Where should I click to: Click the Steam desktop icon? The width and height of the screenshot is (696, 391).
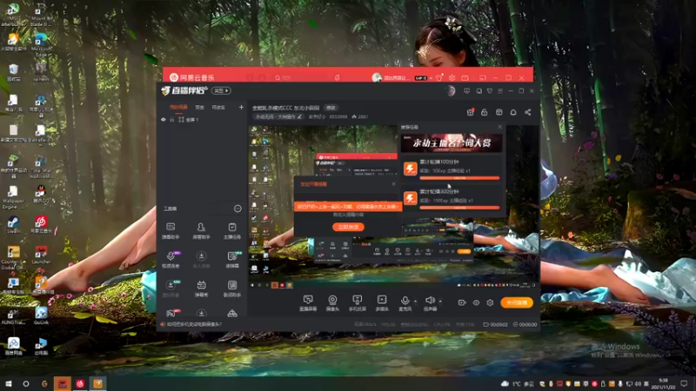[13, 225]
